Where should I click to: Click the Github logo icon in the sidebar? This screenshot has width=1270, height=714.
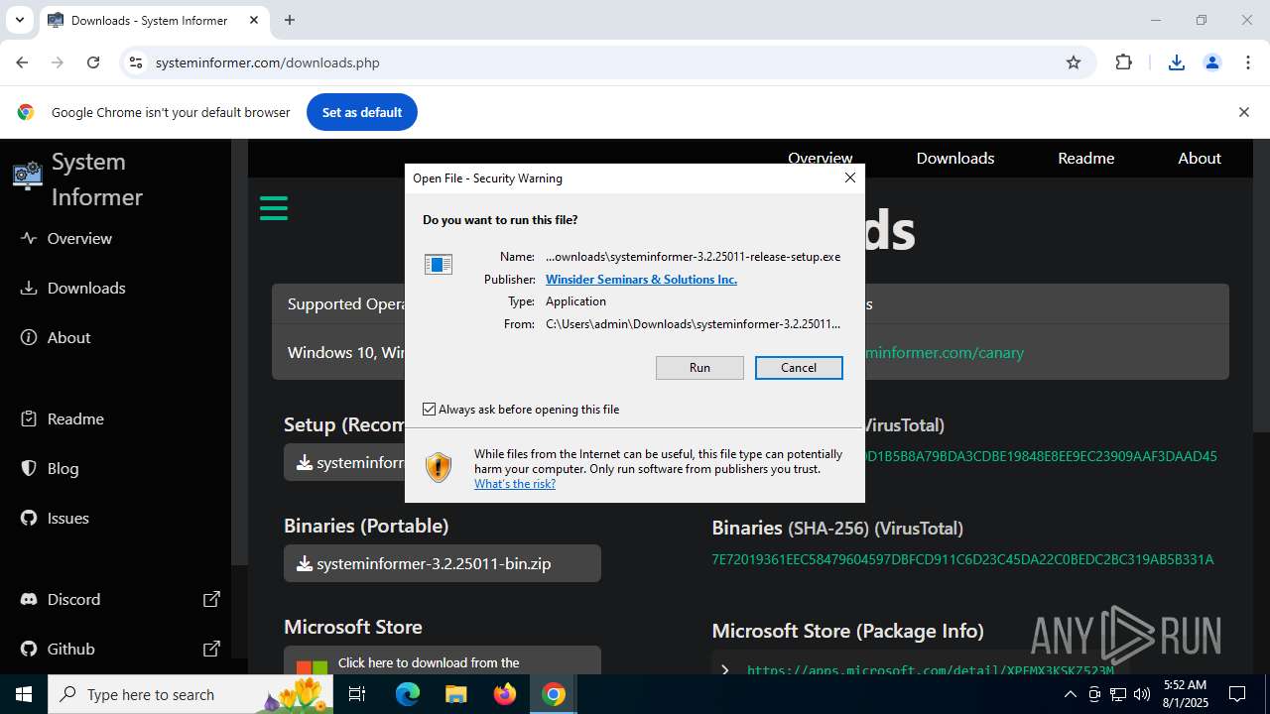click(x=29, y=649)
